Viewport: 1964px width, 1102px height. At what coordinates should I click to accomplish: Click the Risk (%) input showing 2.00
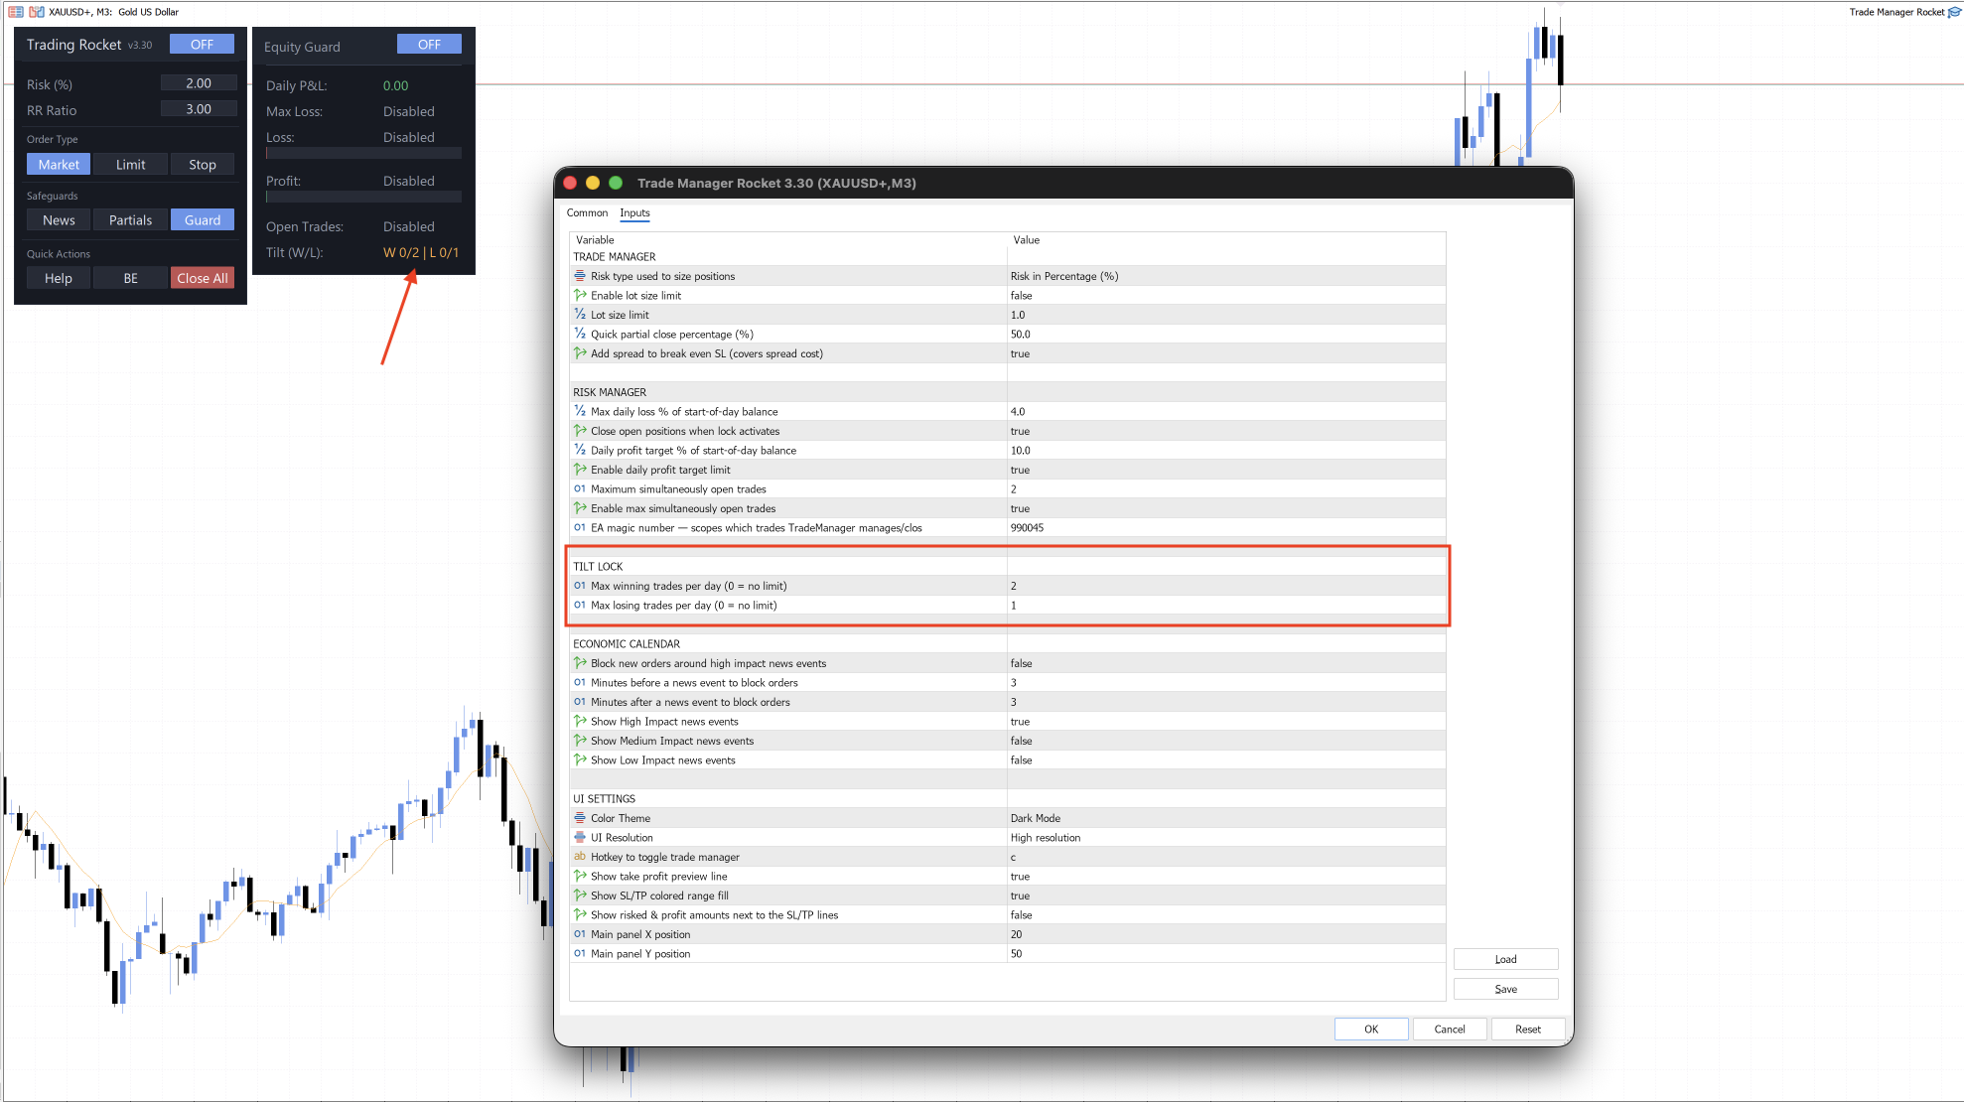pos(199,83)
